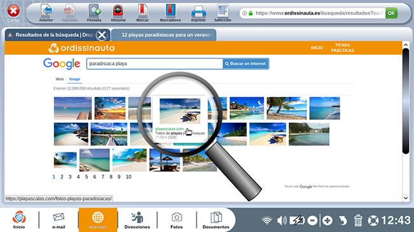Go to results page 10
Screen dimensions: 414x232
tap(128, 177)
